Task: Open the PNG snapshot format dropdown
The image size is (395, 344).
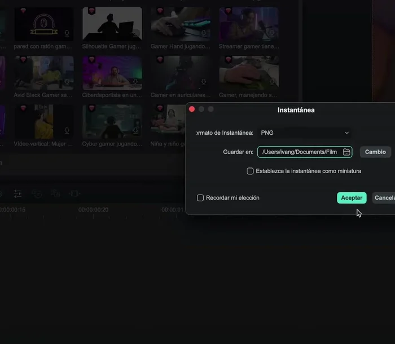Action: pyautogui.click(x=305, y=133)
